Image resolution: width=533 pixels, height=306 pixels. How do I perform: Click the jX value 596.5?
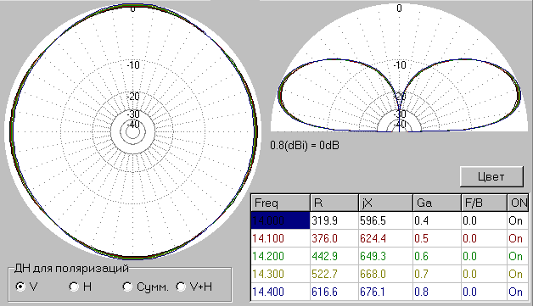(x=385, y=220)
